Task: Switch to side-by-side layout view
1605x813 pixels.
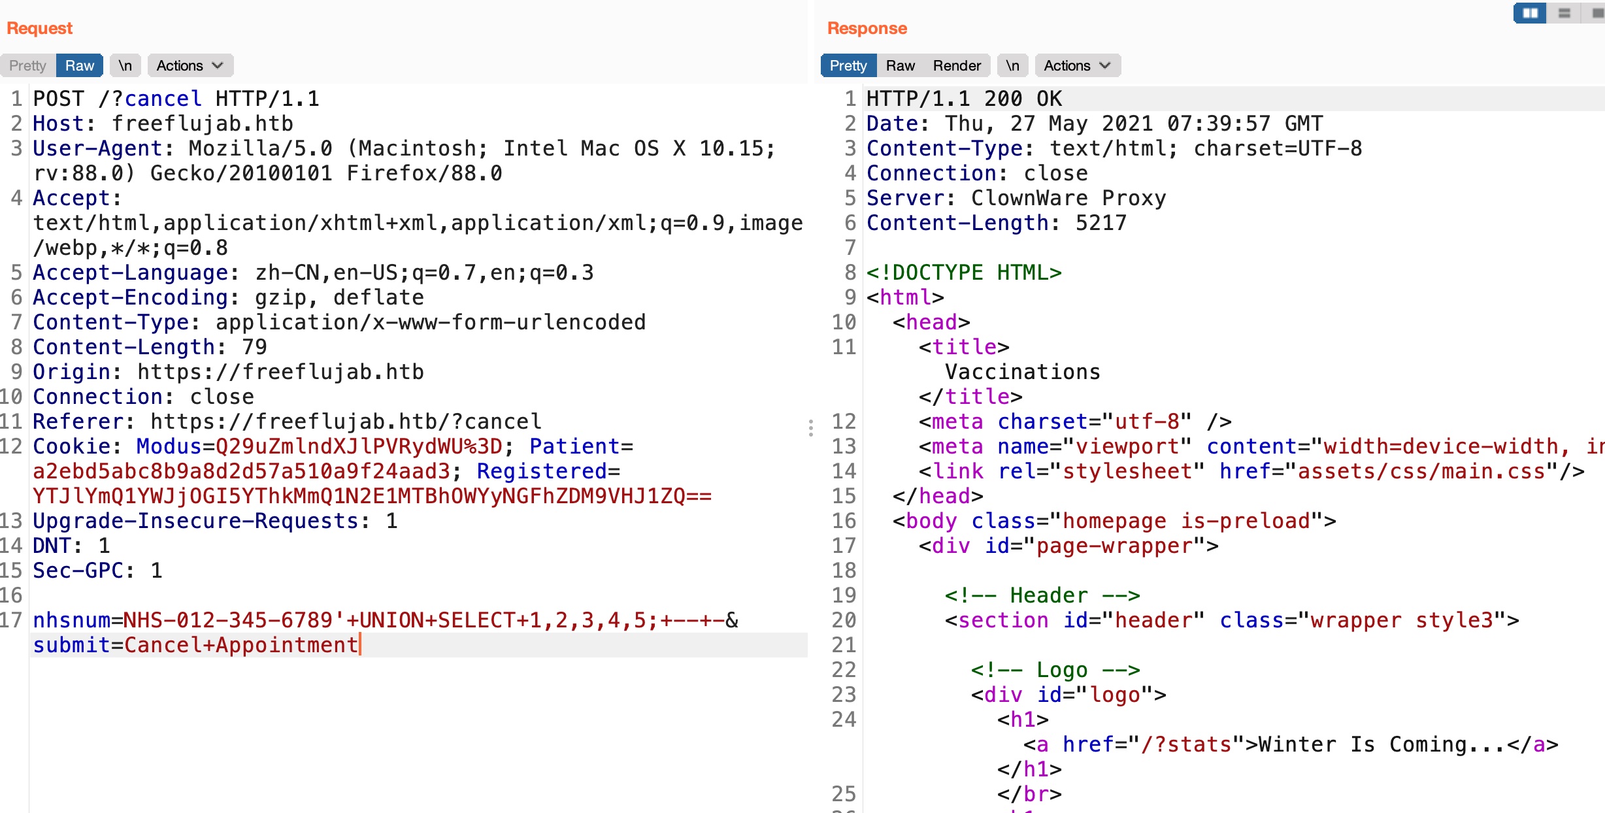Action: pyautogui.click(x=1530, y=13)
